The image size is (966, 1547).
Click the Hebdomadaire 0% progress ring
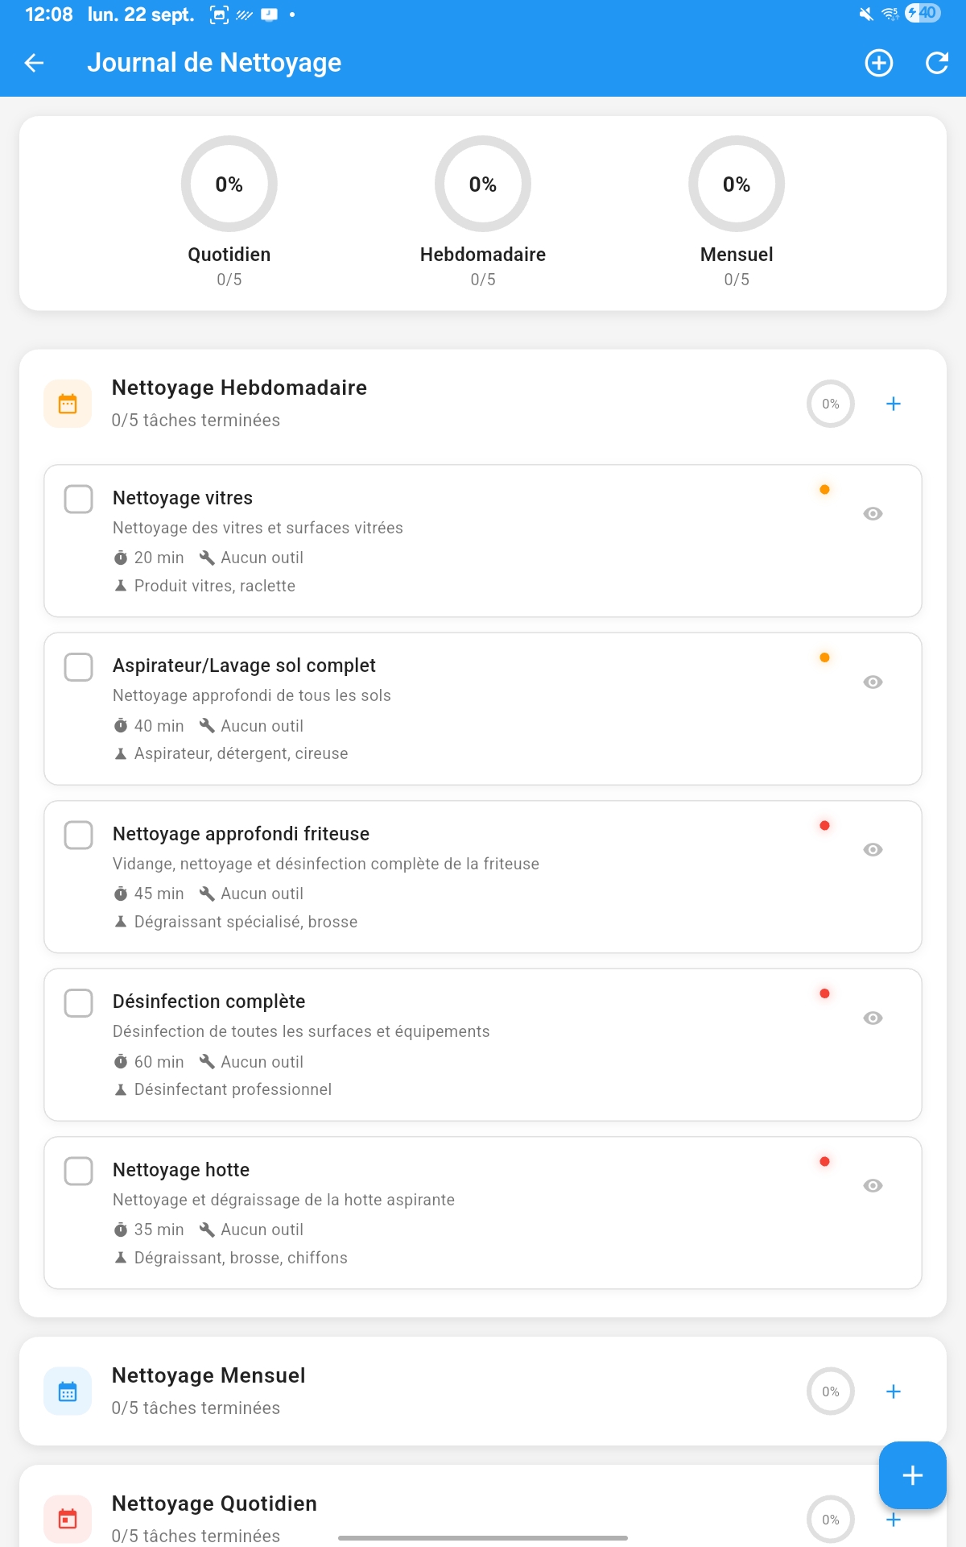pyautogui.click(x=483, y=185)
